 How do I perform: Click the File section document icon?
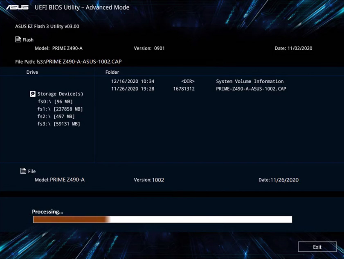pos(23,171)
